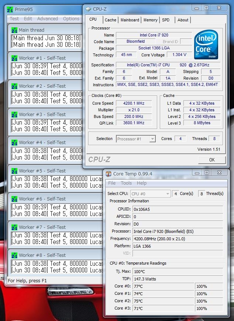Click the OK button in CPU-Z
This screenshot has width=234, height=321.
click(x=212, y=160)
